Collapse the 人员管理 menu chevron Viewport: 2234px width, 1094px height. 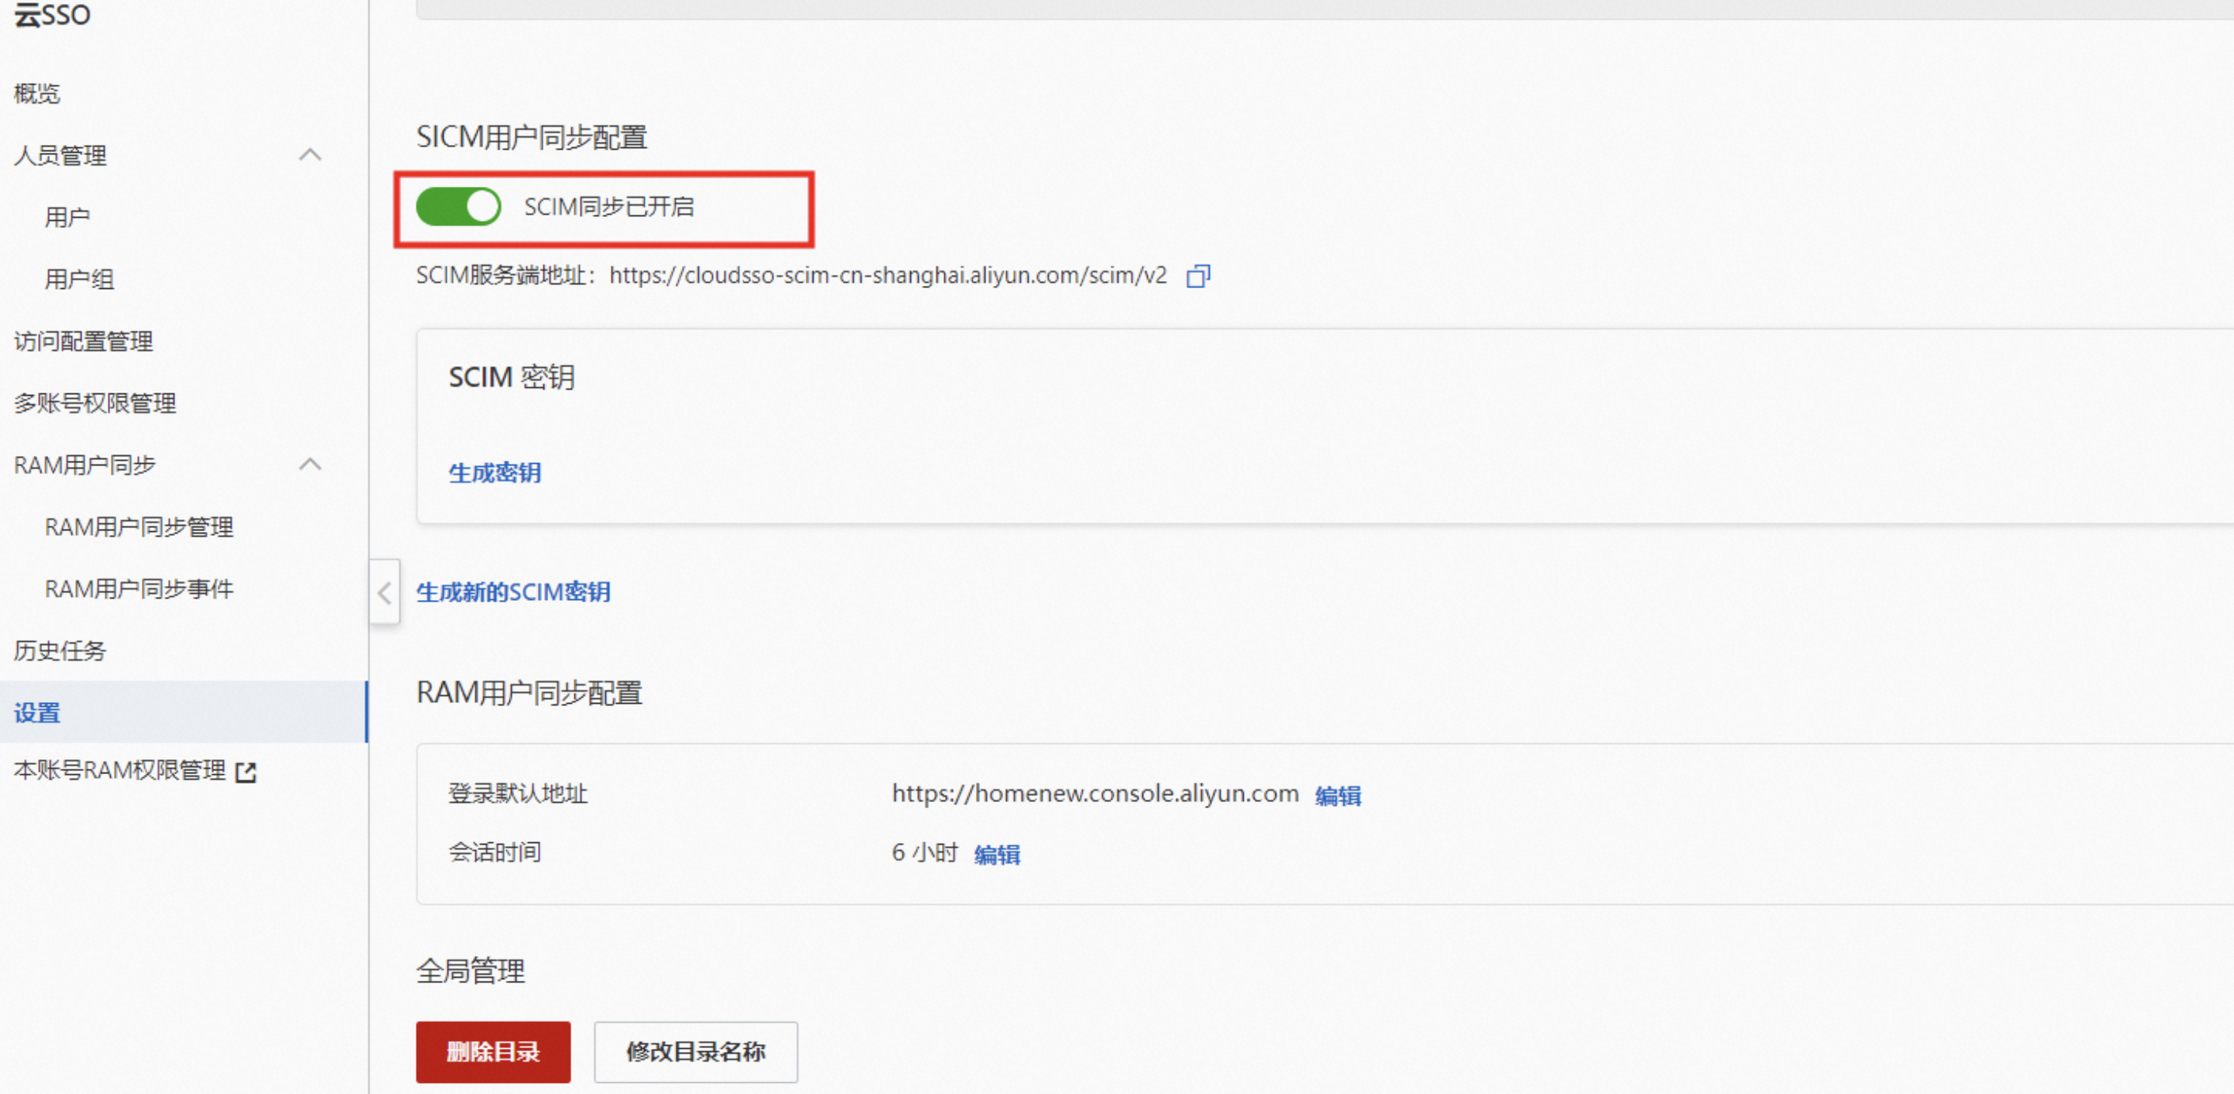pos(310,155)
